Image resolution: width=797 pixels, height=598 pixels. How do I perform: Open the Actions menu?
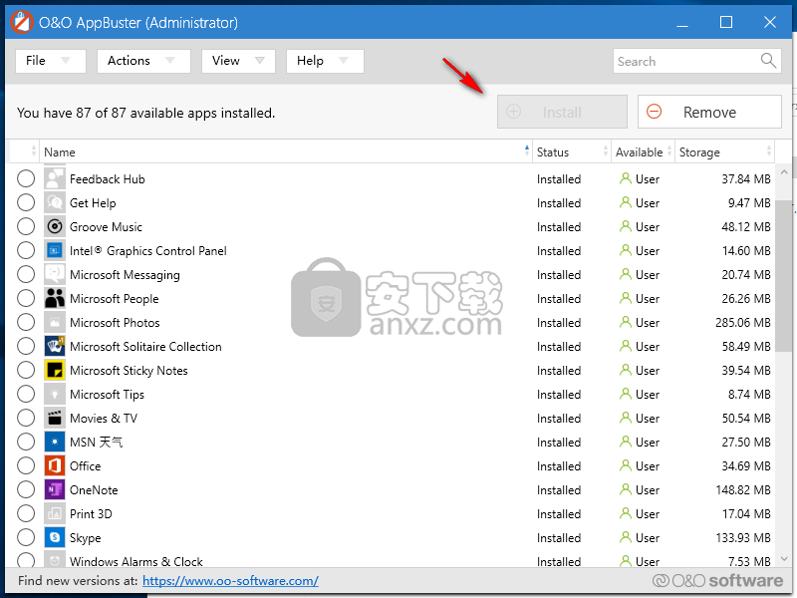pyautogui.click(x=143, y=61)
